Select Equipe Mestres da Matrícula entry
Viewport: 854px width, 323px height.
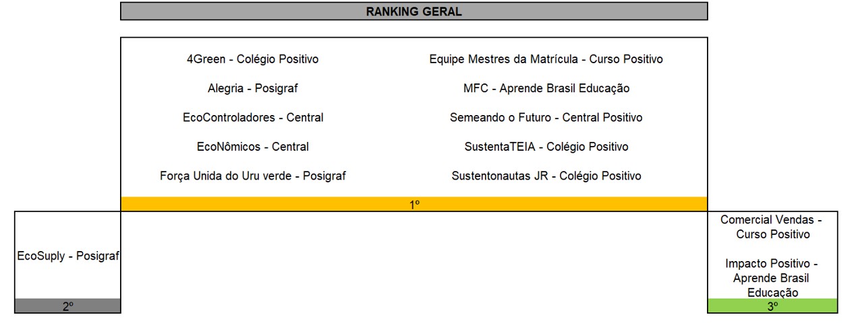(x=546, y=59)
